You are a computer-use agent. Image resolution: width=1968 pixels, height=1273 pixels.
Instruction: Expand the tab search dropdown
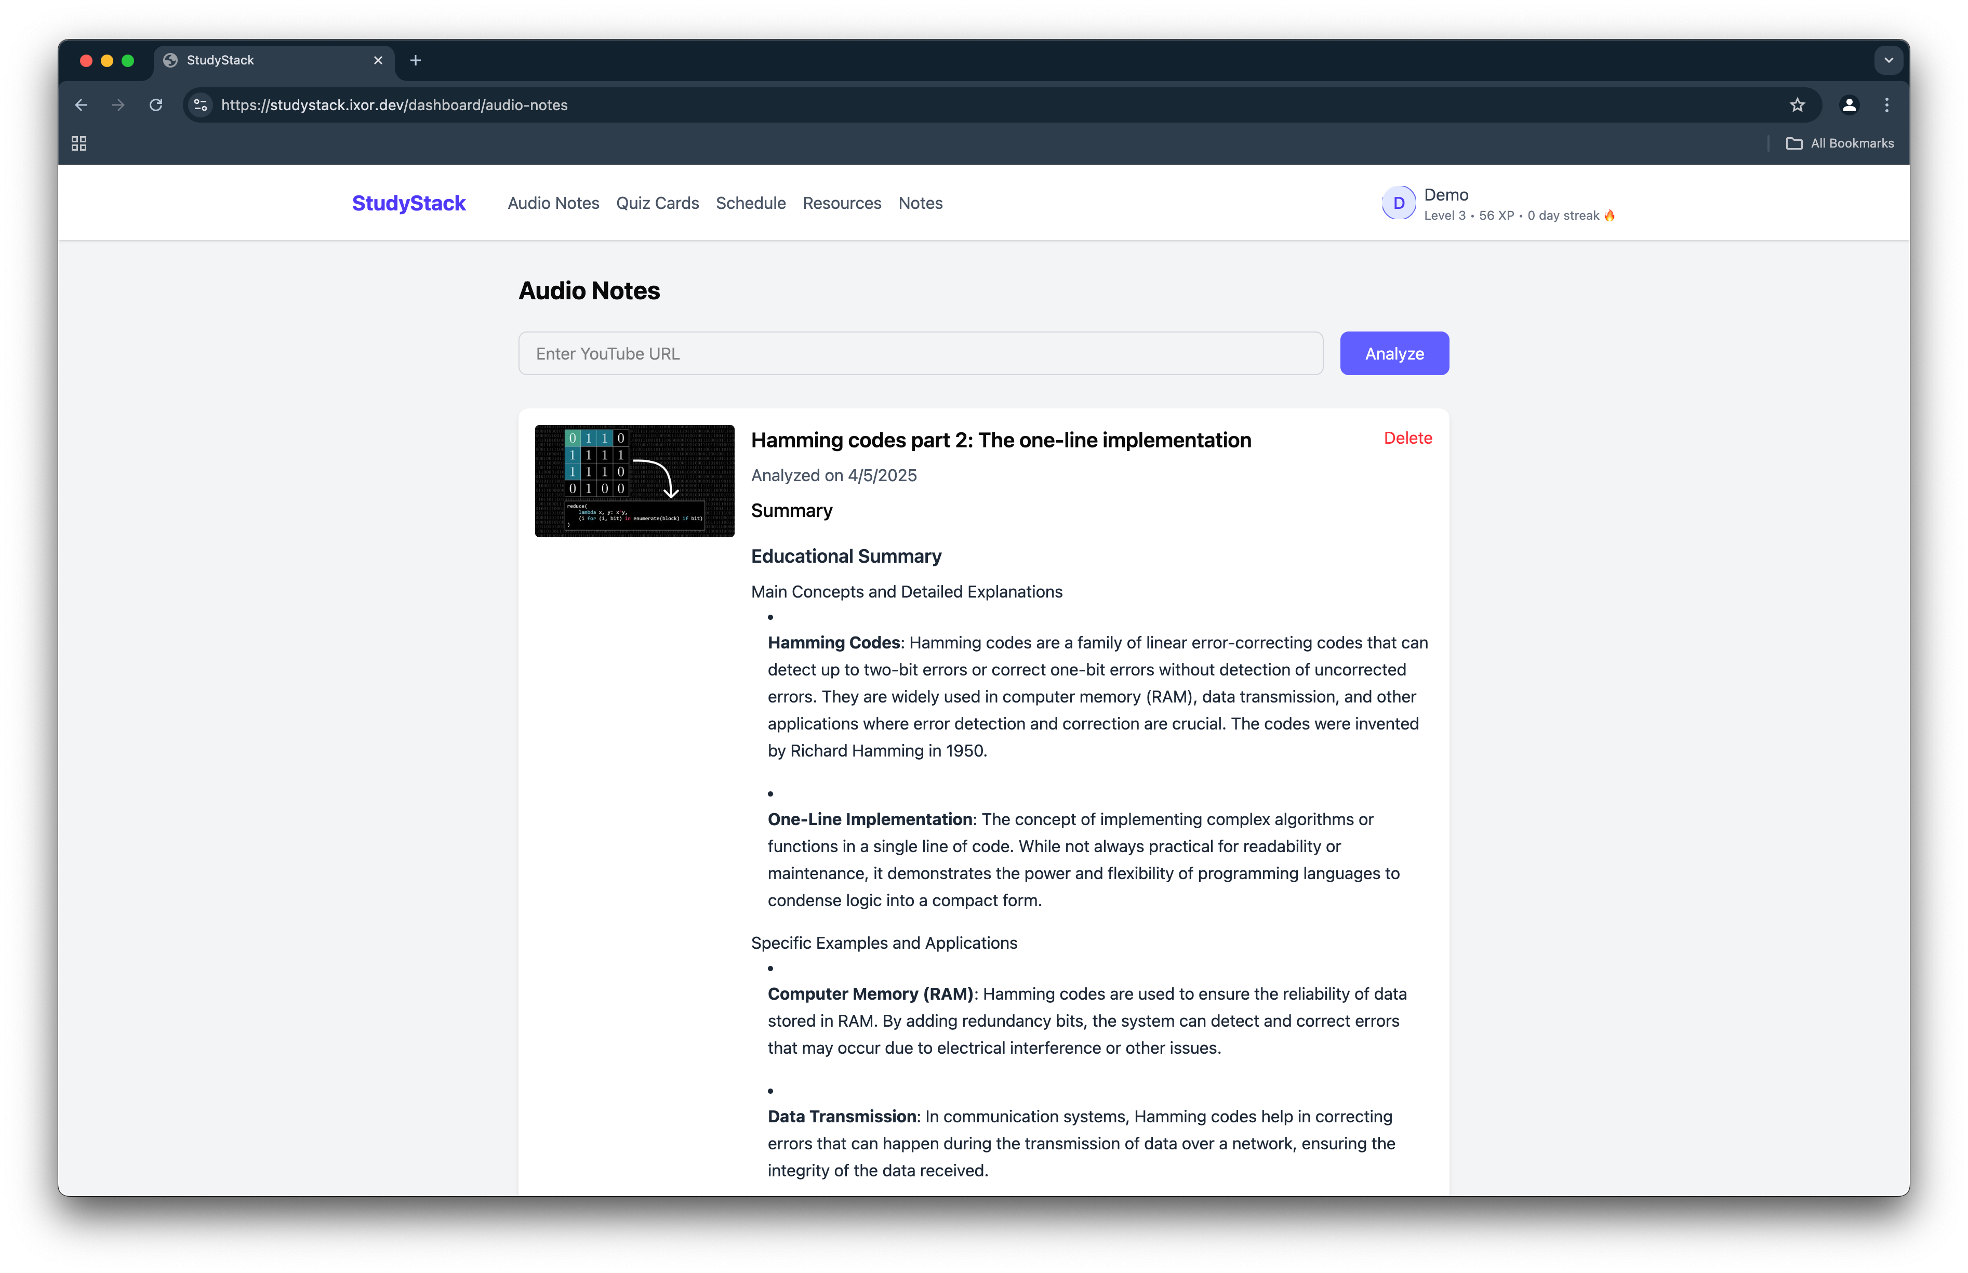click(x=1888, y=60)
